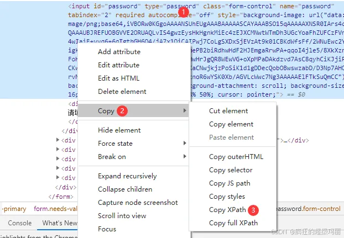This screenshot has height=238, width=344.
Task: Select Copy outerHTML option
Action: [x=236, y=157]
